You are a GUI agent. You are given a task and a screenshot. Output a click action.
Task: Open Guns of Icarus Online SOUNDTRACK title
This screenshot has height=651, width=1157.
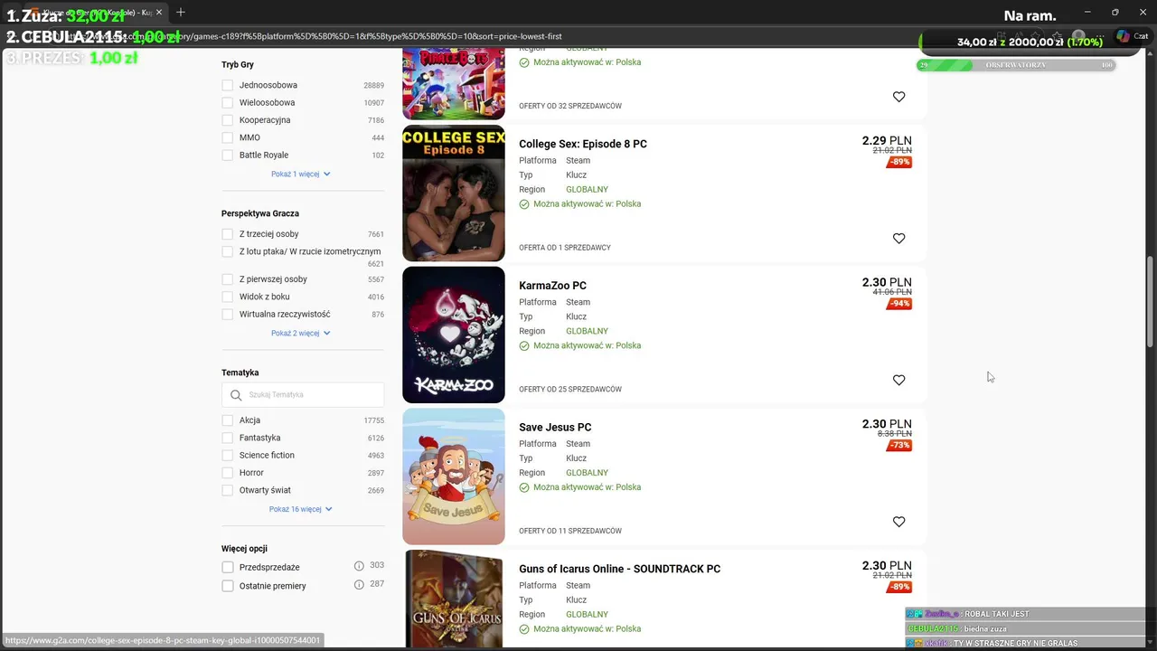pyautogui.click(x=619, y=569)
